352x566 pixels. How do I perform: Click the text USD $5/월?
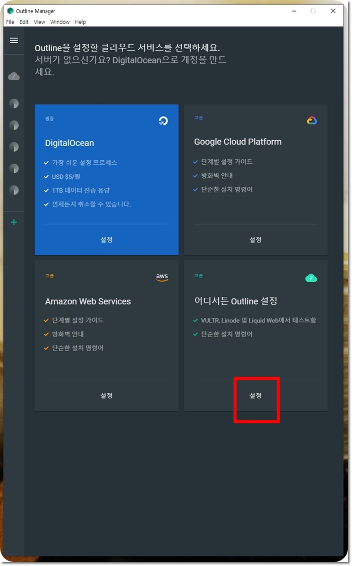click(x=66, y=176)
